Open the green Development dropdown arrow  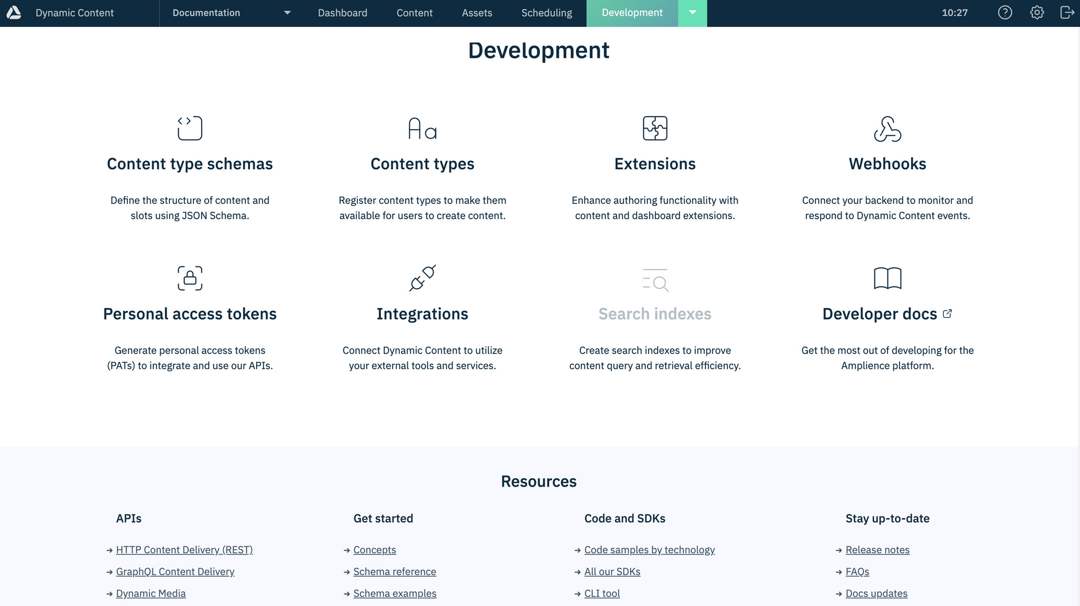692,12
